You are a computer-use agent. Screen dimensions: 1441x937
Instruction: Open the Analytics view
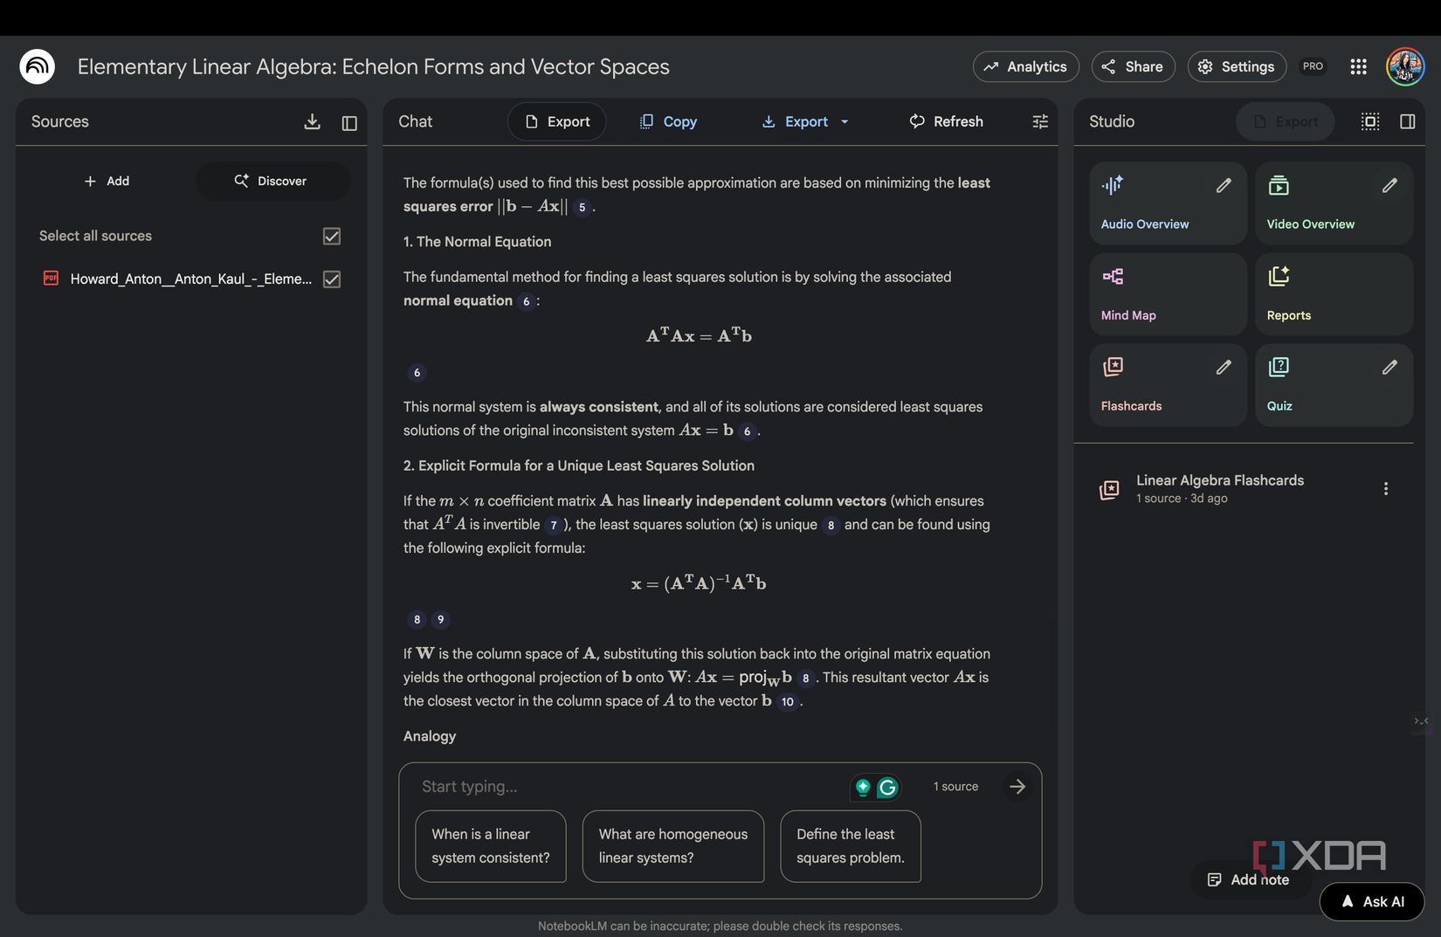pos(1025,67)
